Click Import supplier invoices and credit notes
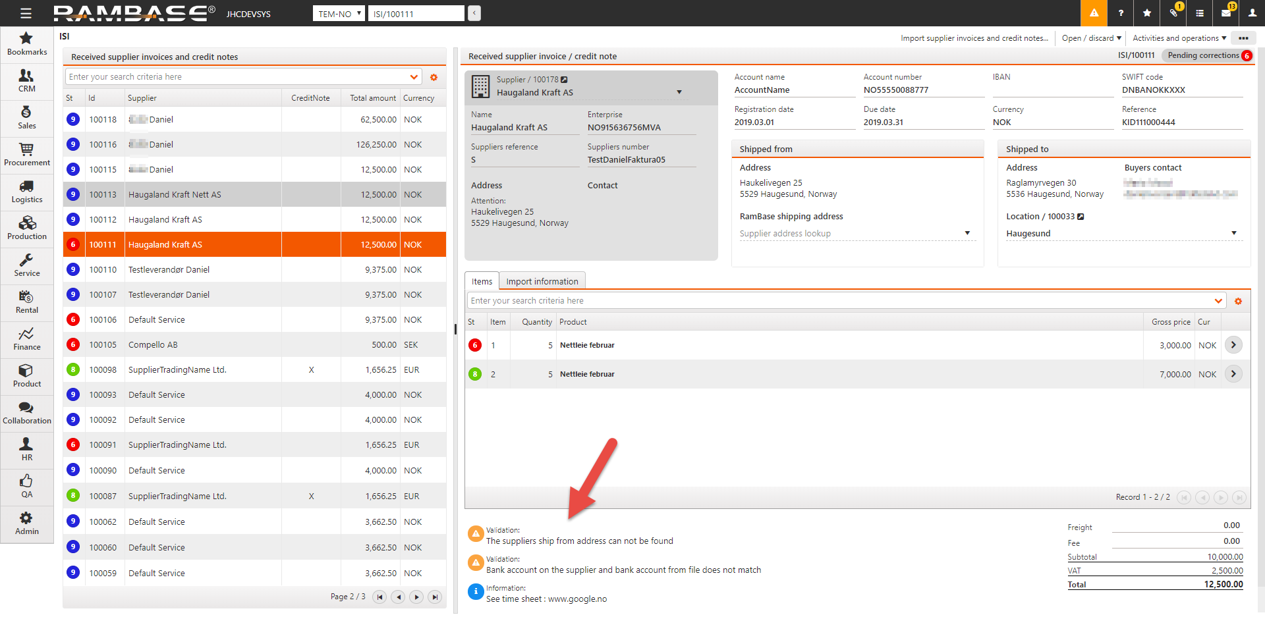Screen dimensions: 1265x617 coord(974,38)
